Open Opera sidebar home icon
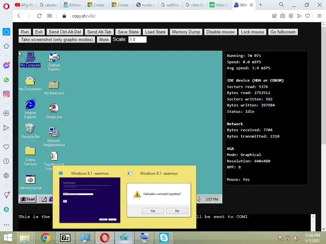Screen dimensions: 326x244 [x=6, y=32]
